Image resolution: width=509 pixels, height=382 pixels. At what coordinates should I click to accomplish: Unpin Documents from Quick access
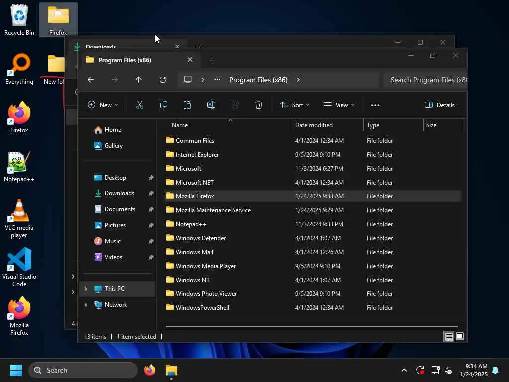pos(151,209)
